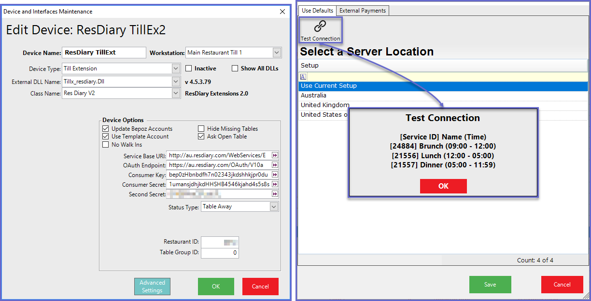
Task: Open the Second Secret field's expand button
Action: [x=275, y=194]
